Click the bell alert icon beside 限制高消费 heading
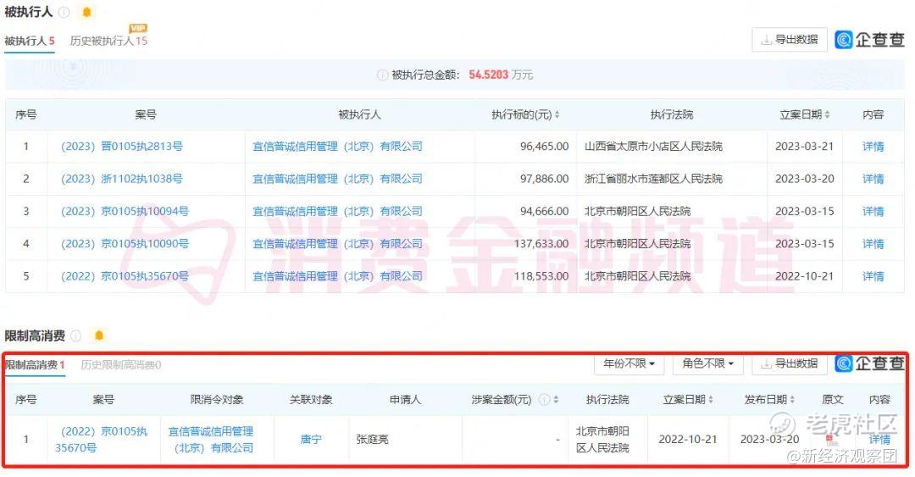 coord(98,336)
